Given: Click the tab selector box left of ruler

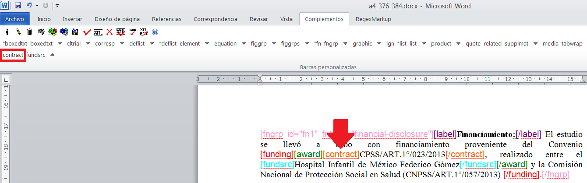Looking at the screenshot, I should pyautogui.click(x=6, y=80).
